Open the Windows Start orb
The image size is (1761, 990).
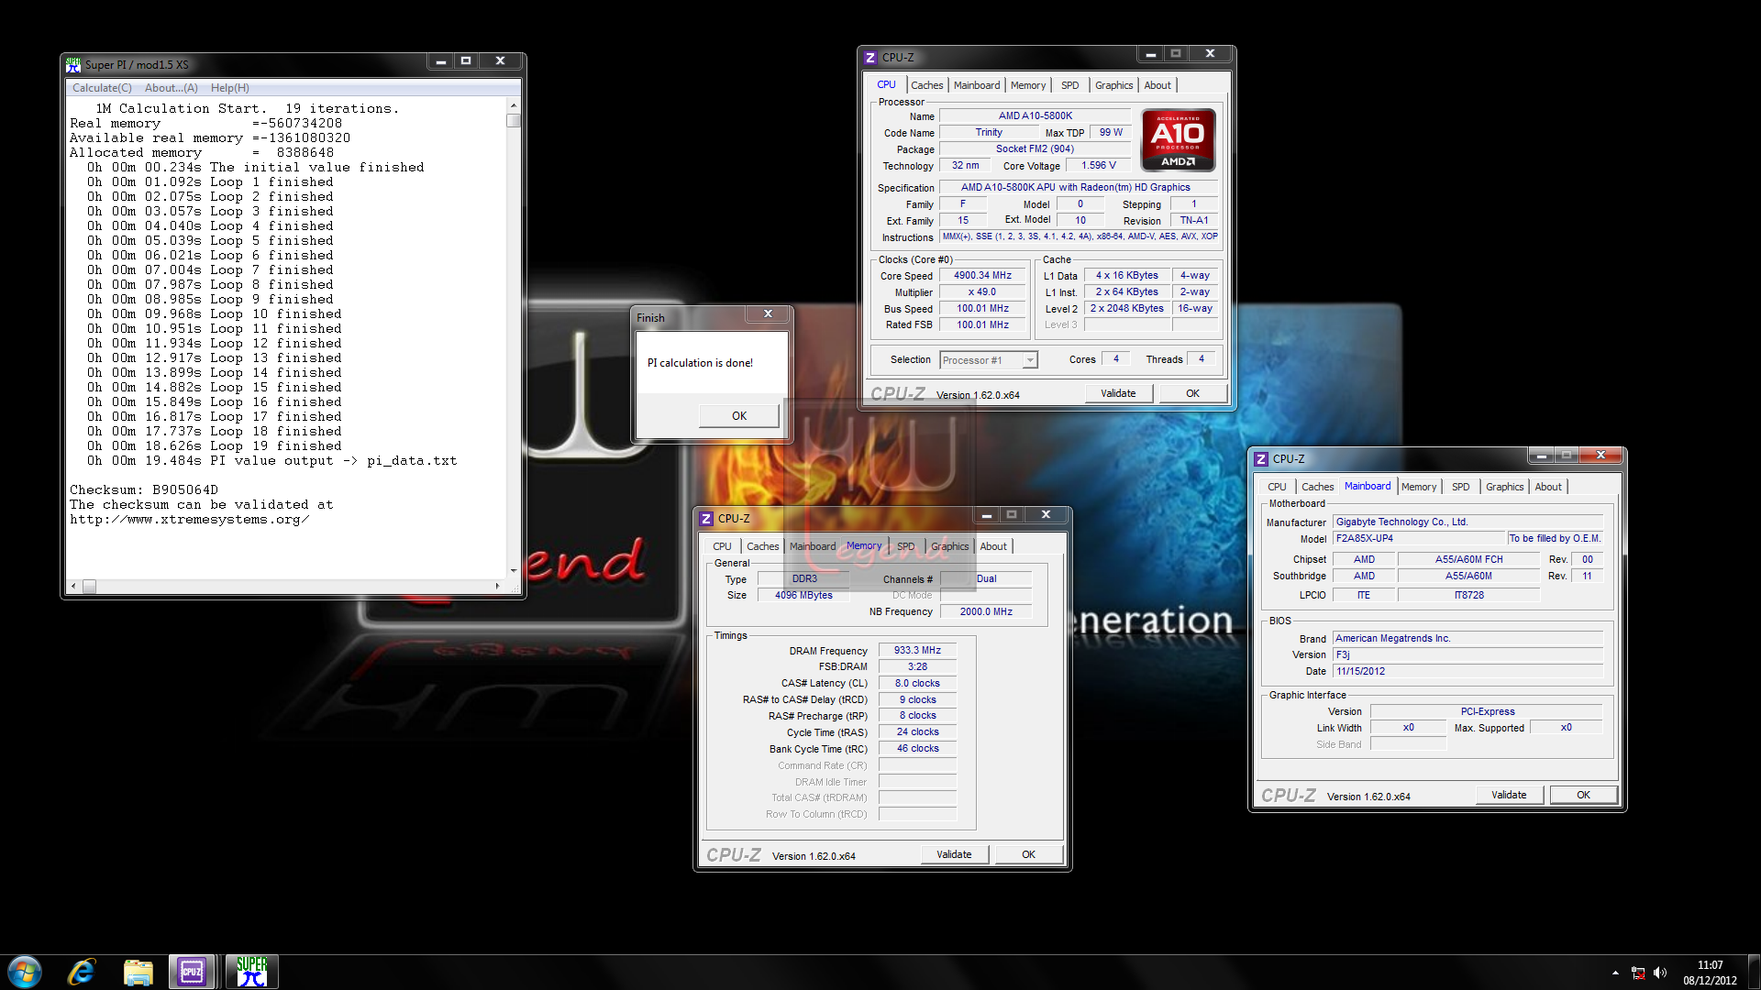25,972
